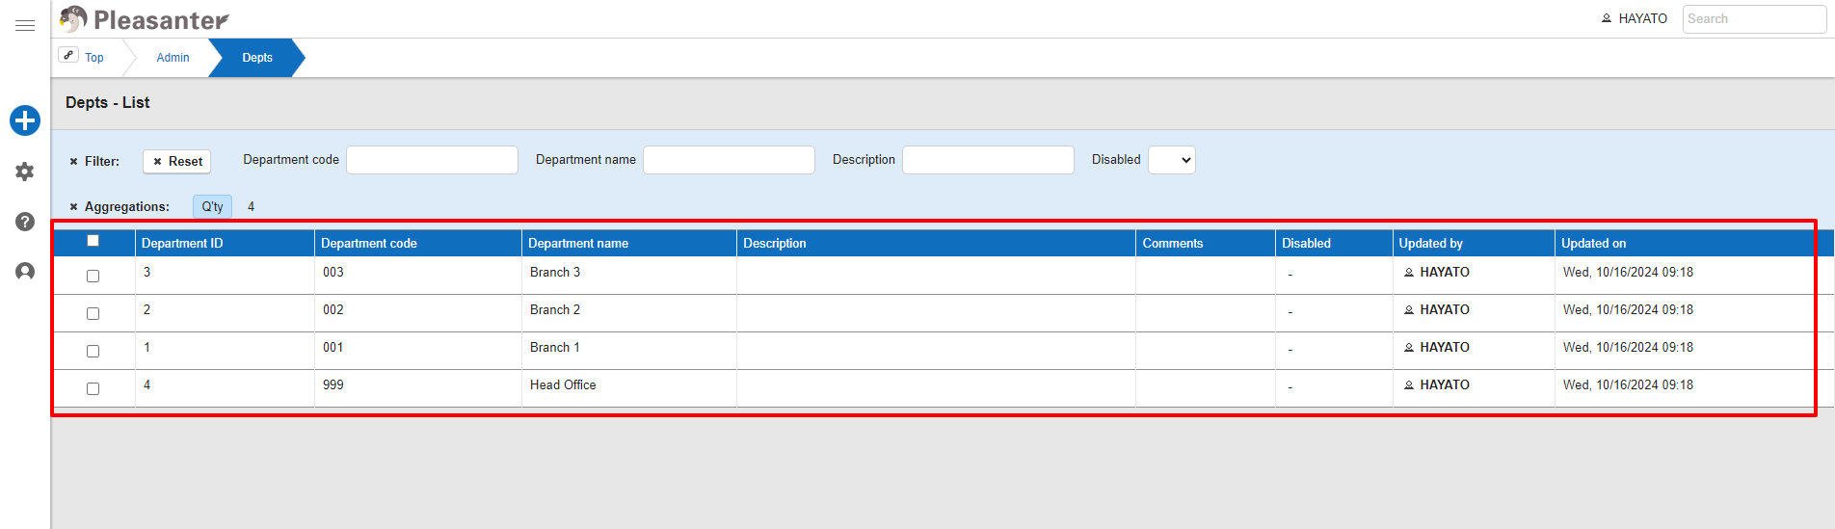This screenshot has width=1835, height=529.
Task: Focus the Department code filter field
Action: (432, 160)
